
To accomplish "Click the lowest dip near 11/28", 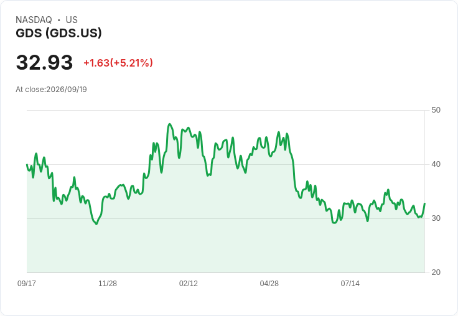I will 96,224.
